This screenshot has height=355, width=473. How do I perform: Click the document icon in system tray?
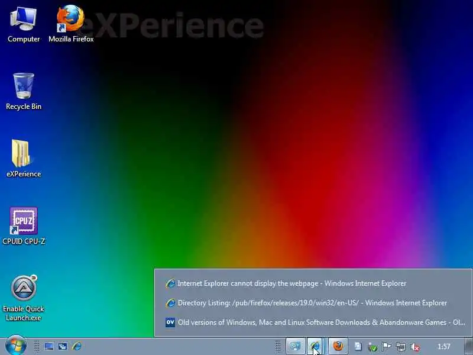point(358,347)
